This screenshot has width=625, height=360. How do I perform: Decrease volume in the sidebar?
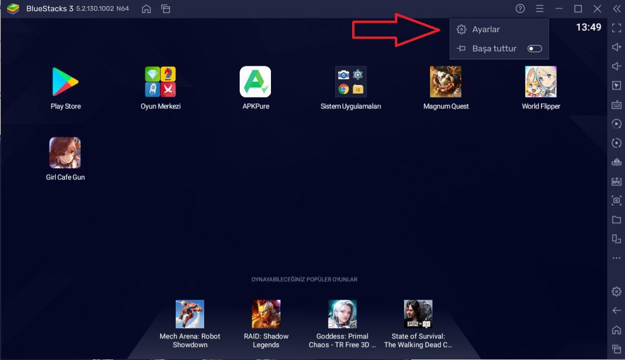click(x=616, y=66)
